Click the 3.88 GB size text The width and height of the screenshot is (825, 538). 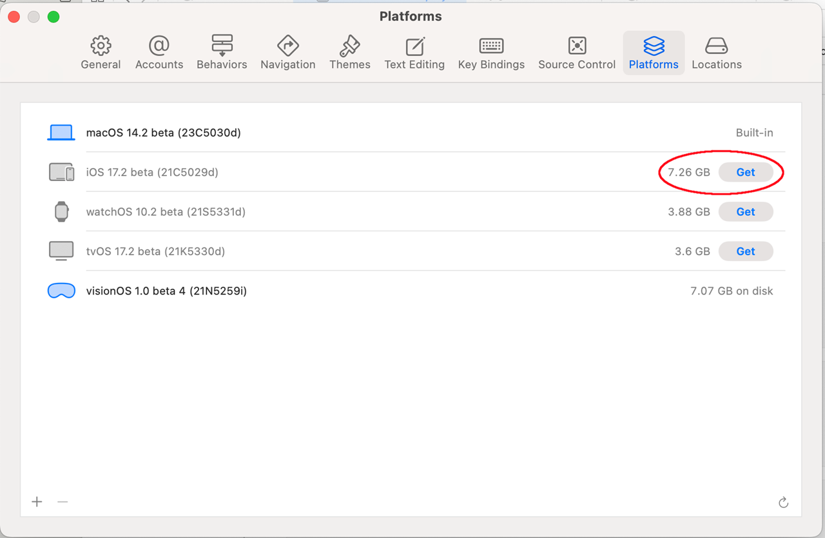[689, 211]
